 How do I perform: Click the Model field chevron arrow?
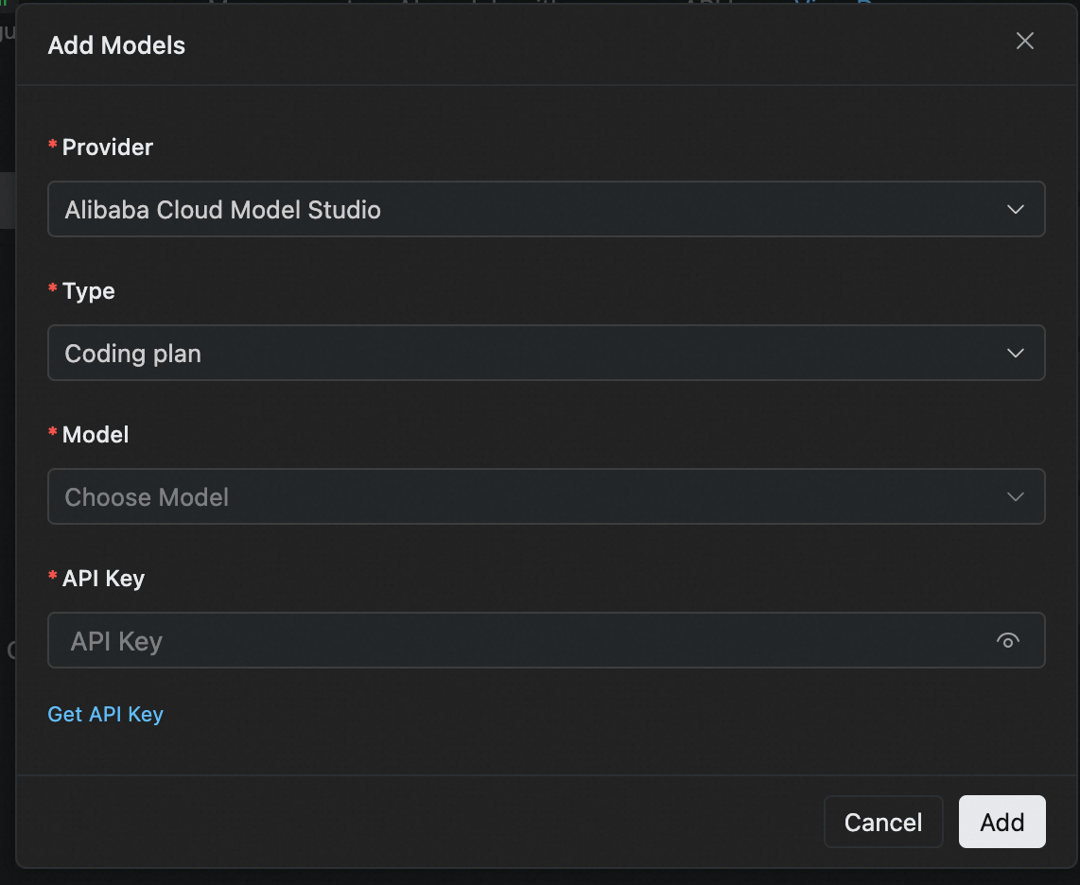tap(1015, 496)
